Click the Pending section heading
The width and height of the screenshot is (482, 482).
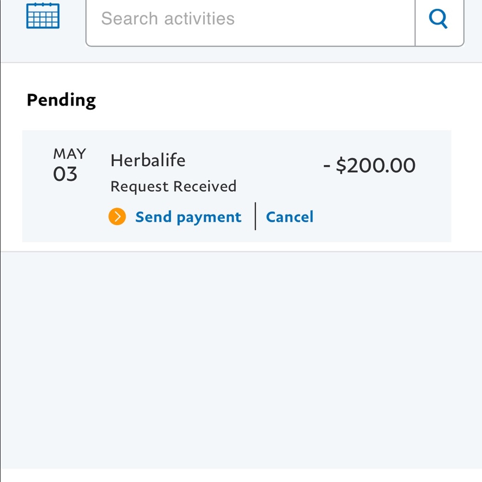coord(61,100)
